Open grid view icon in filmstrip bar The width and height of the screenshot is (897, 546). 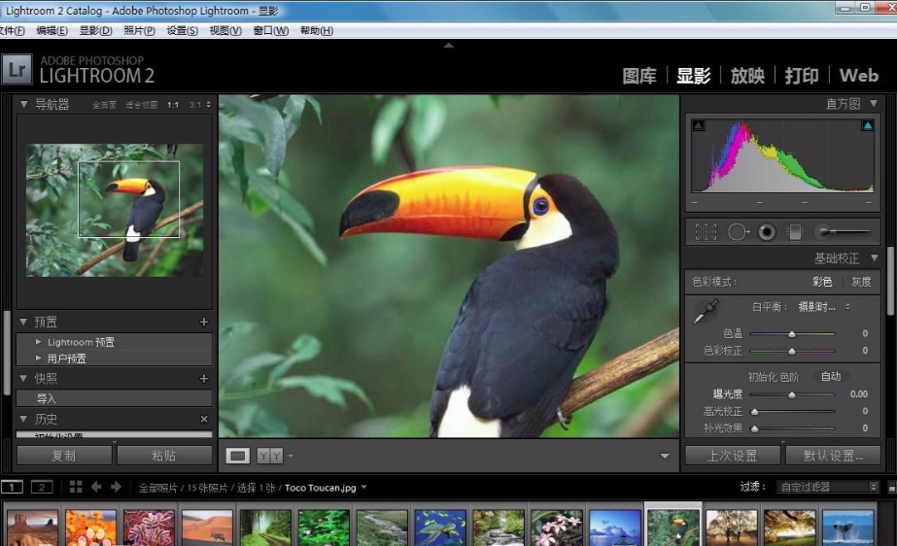pyautogui.click(x=76, y=487)
